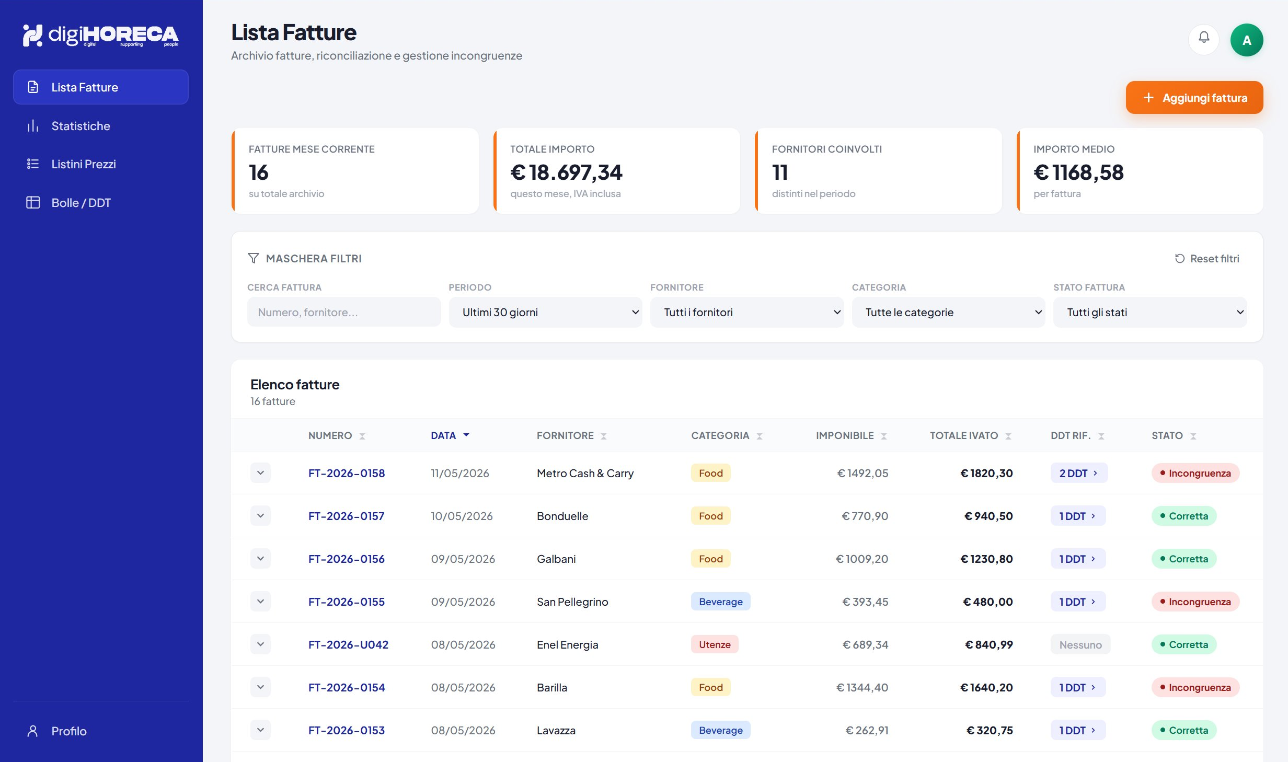
Task: Open the 1 DDT link for San Pellegrino
Action: coord(1078,602)
